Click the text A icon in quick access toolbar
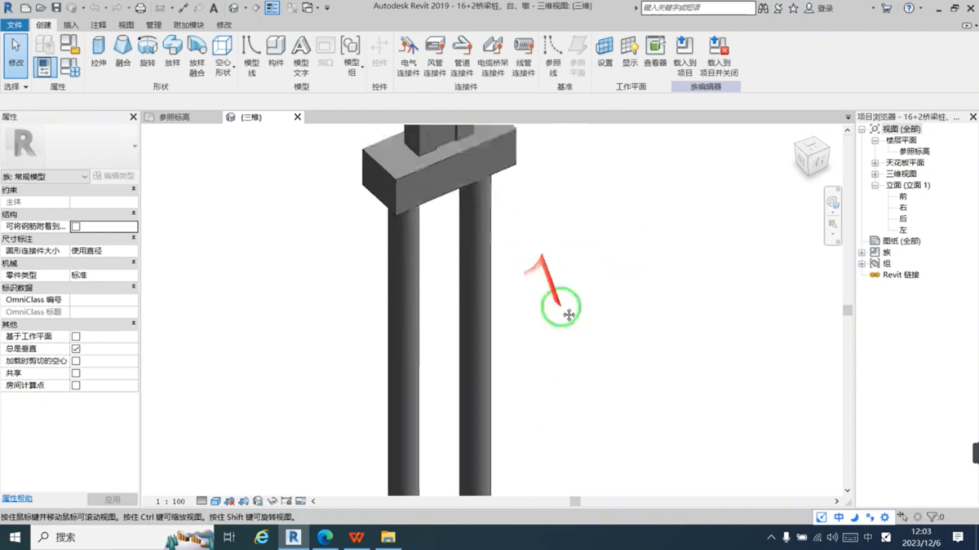Image resolution: width=979 pixels, height=550 pixels. coord(214,8)
